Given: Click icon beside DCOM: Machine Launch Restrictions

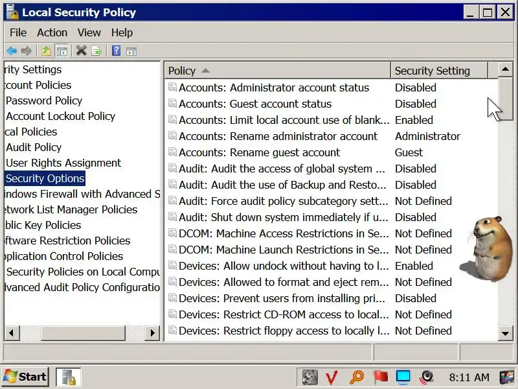Looking at the screenshot, I should coord(172,249).
